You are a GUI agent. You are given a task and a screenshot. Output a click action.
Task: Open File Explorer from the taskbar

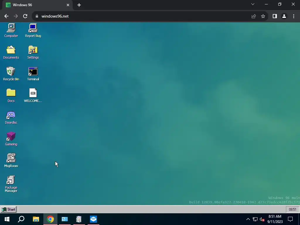pyautogui.click(x=36, y=219)
